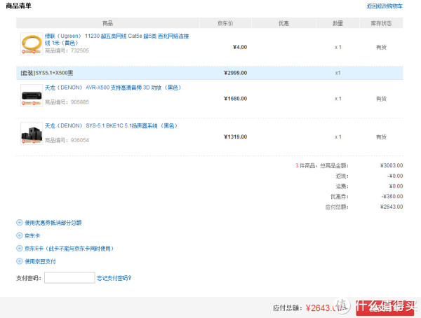Screen dimensions: 421x318
Task: Open the Denon SYS-5.1 speaker system thumbnail
Action: tap(32, 133)
